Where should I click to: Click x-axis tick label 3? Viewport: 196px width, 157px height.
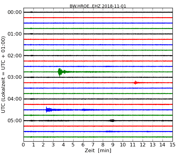(53, 145)
